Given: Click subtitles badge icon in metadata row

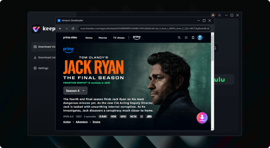Looking at the screenshot, I should 142,117.
